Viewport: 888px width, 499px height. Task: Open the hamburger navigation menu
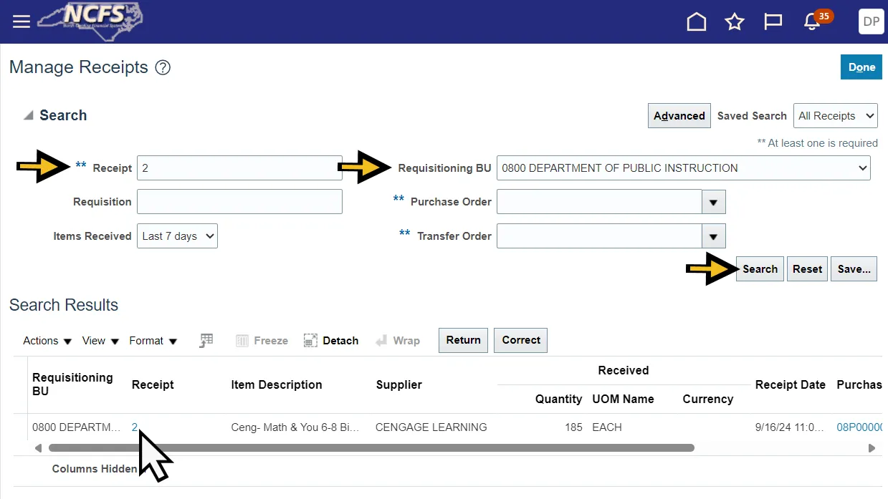(22, 21)
